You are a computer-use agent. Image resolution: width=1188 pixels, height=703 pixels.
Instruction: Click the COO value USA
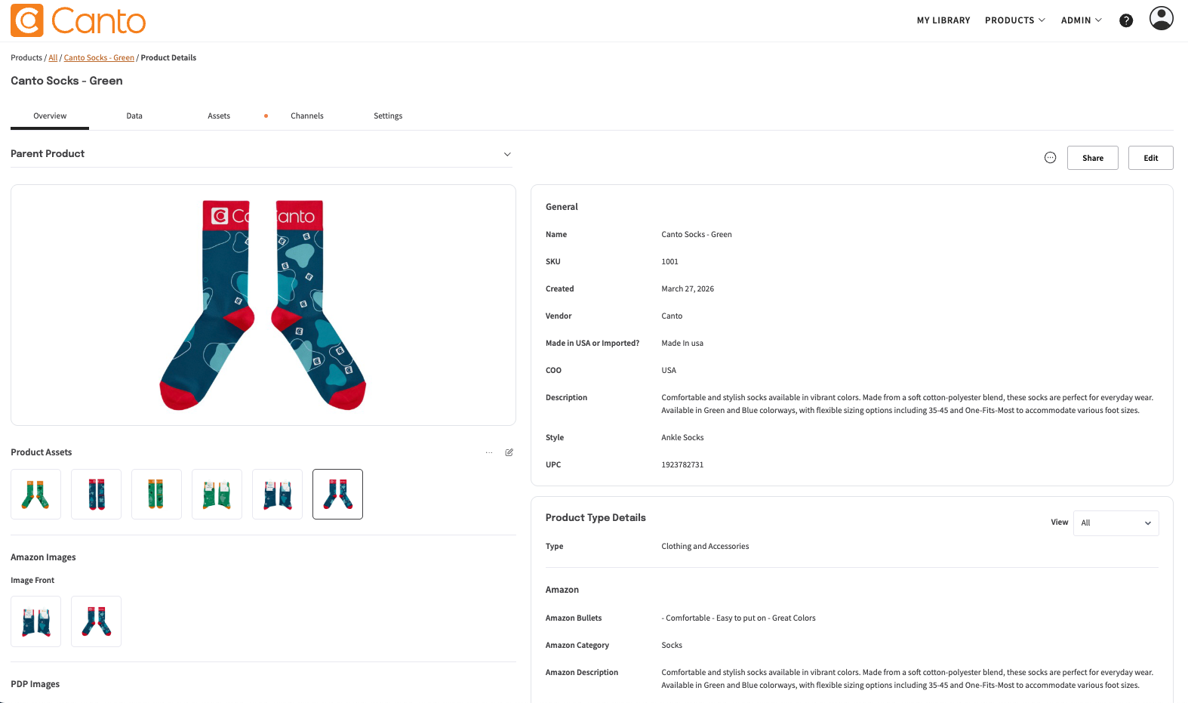tap(669, 370)
